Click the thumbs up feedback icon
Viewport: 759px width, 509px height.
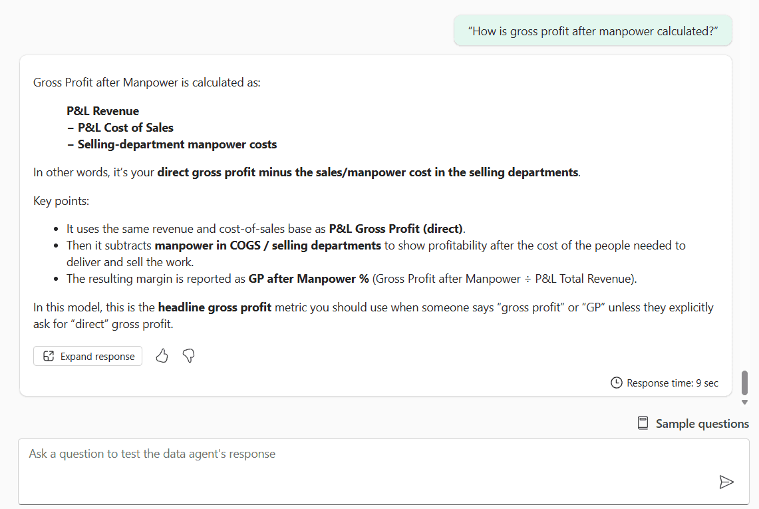point(162,356)
